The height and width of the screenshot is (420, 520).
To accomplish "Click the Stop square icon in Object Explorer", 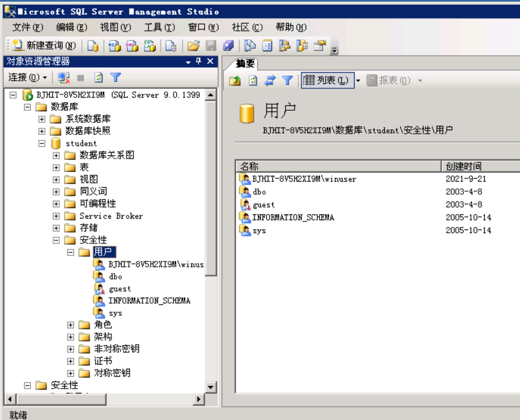I will pyautogui.click(x=81, y=78).
